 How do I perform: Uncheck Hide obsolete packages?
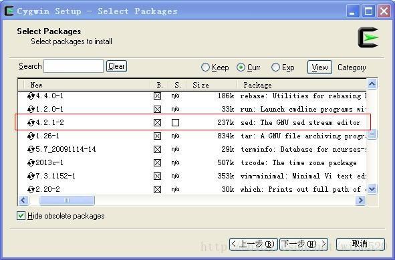pos(21,216)
